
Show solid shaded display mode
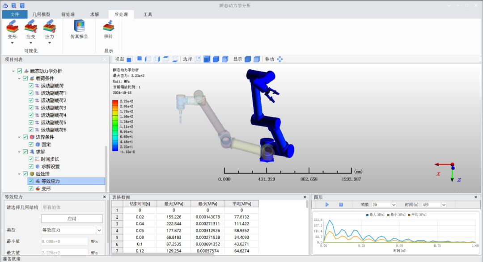[x=248, y=59]
